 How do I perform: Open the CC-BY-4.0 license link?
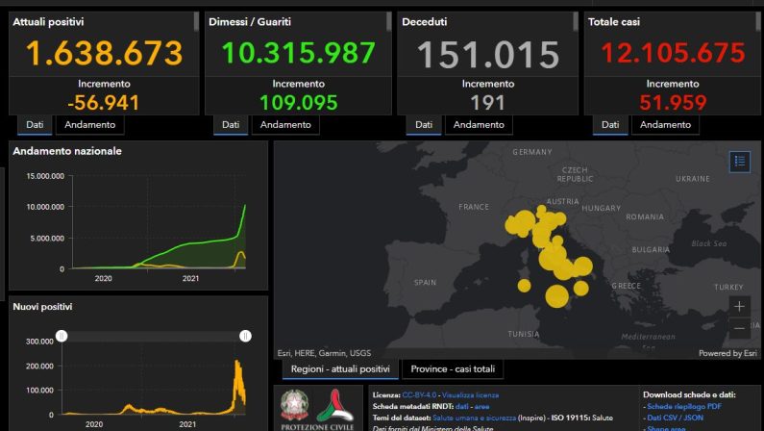click(419, 394)
